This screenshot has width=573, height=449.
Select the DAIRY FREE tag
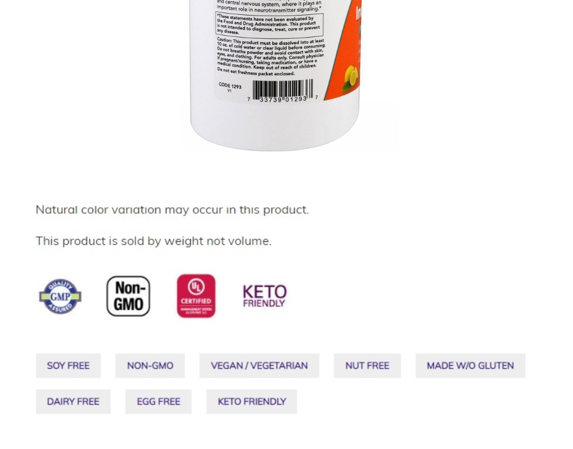[73, 401]
